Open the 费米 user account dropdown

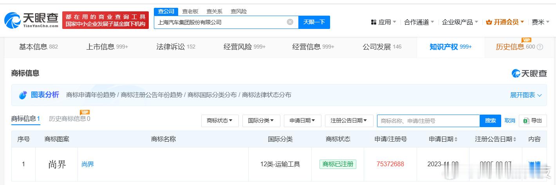coord(540,22)
